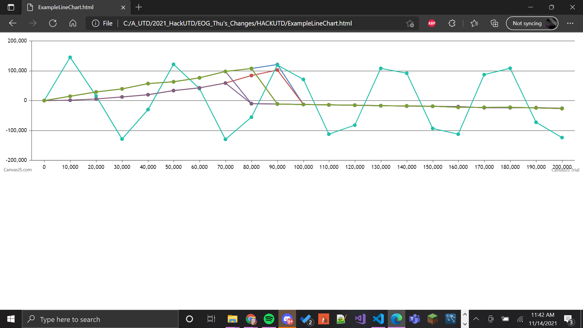583x328 pixels.
Task: Open Visual Studio Code from taskbar
Action: [x=378, y=319]
